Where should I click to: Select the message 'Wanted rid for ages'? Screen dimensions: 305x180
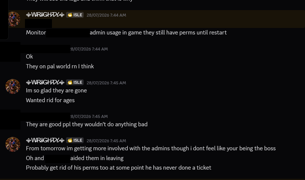[50, 100]
